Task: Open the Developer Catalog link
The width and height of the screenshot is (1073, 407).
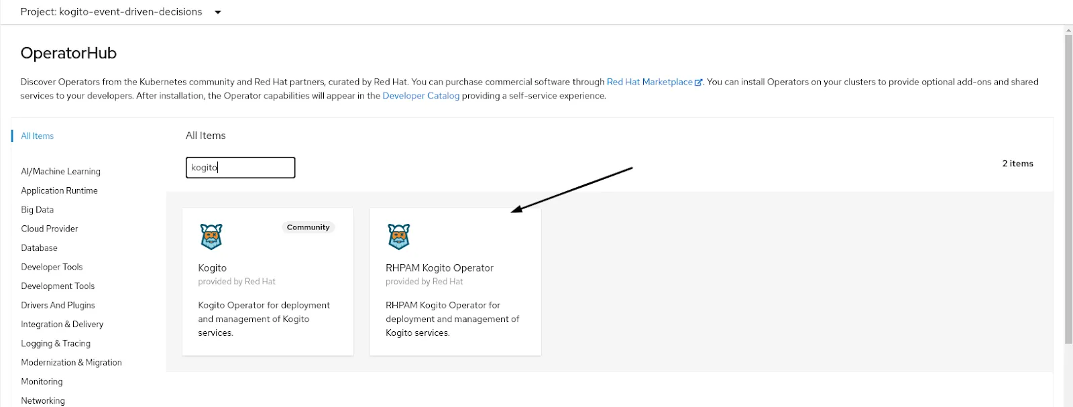Action: [x=421, y=96]
